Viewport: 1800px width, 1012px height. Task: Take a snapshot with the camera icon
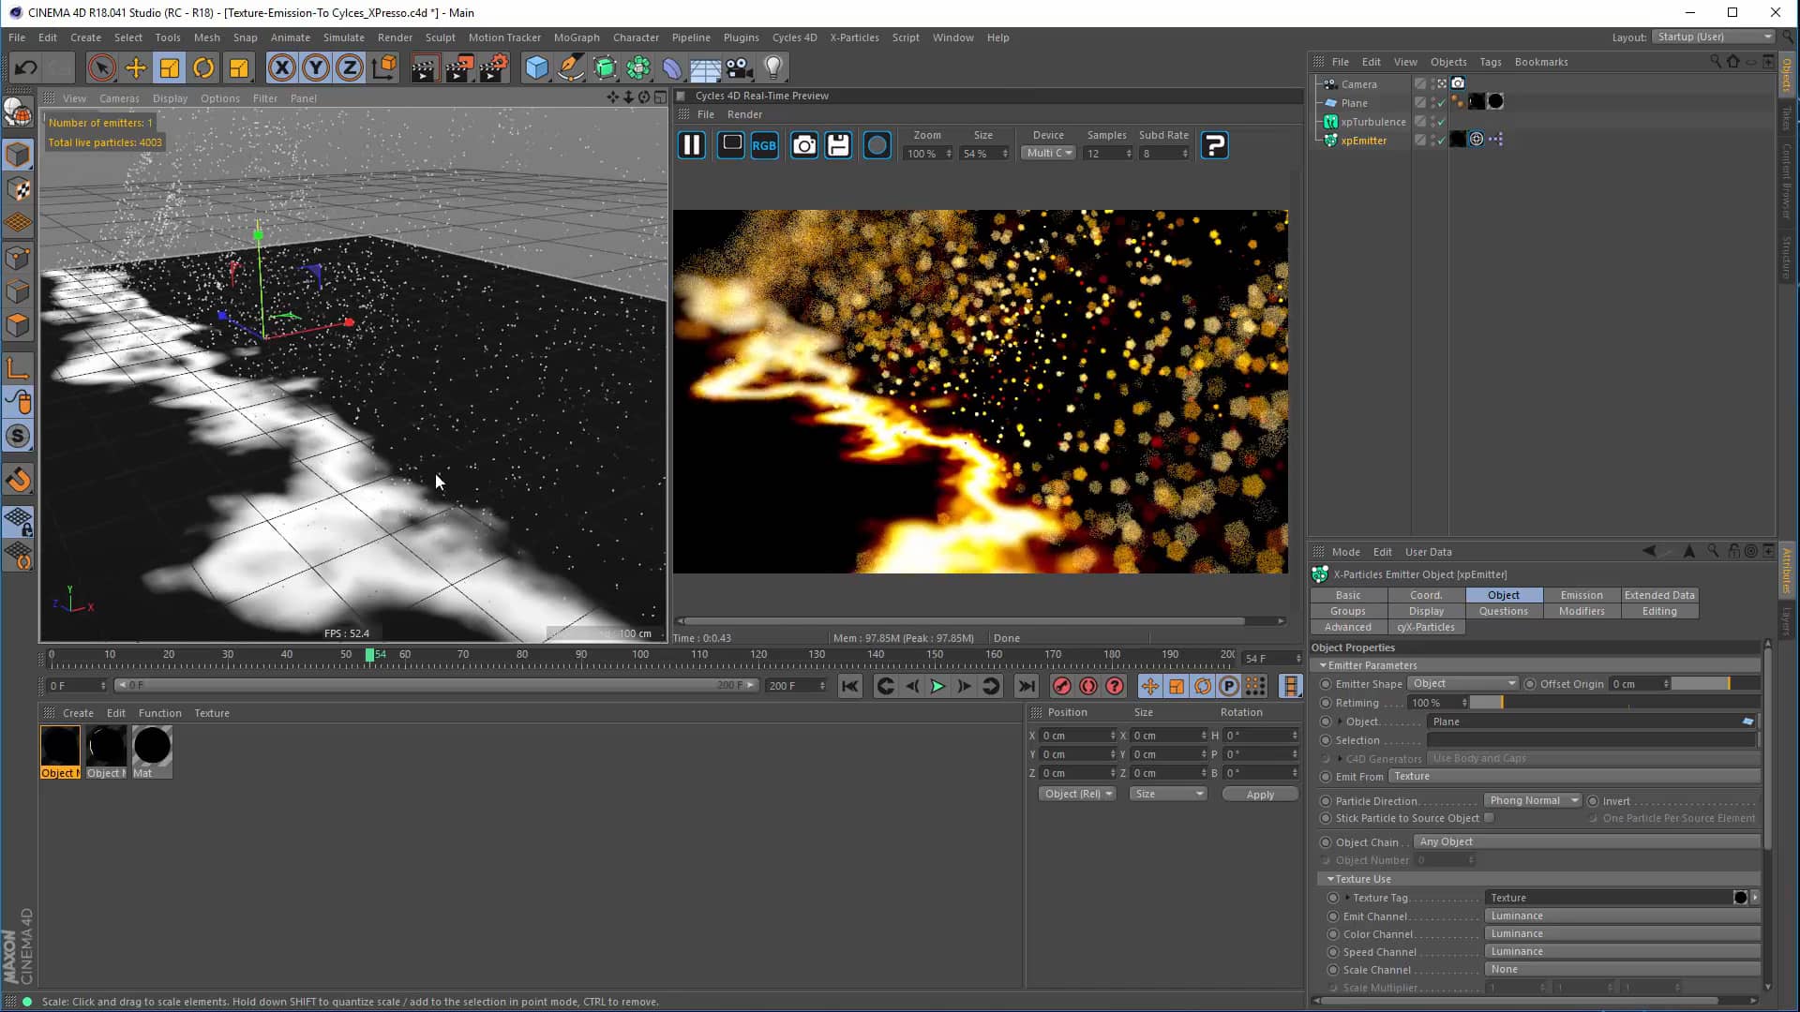tap(803, 144)
